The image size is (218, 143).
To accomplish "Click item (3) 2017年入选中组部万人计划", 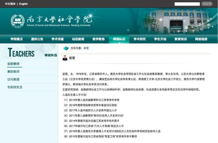I will [90, 110].
